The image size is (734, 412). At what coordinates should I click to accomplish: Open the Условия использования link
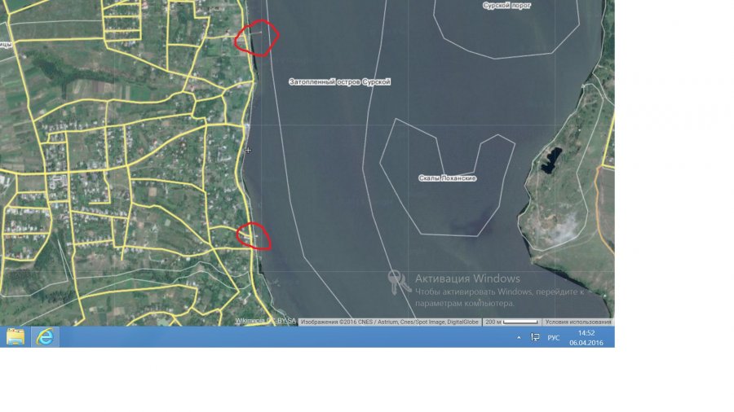pos(577,322)
